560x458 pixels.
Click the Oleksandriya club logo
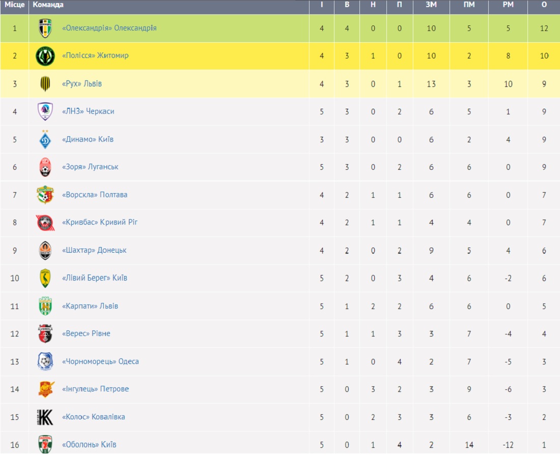pos(45,28)
